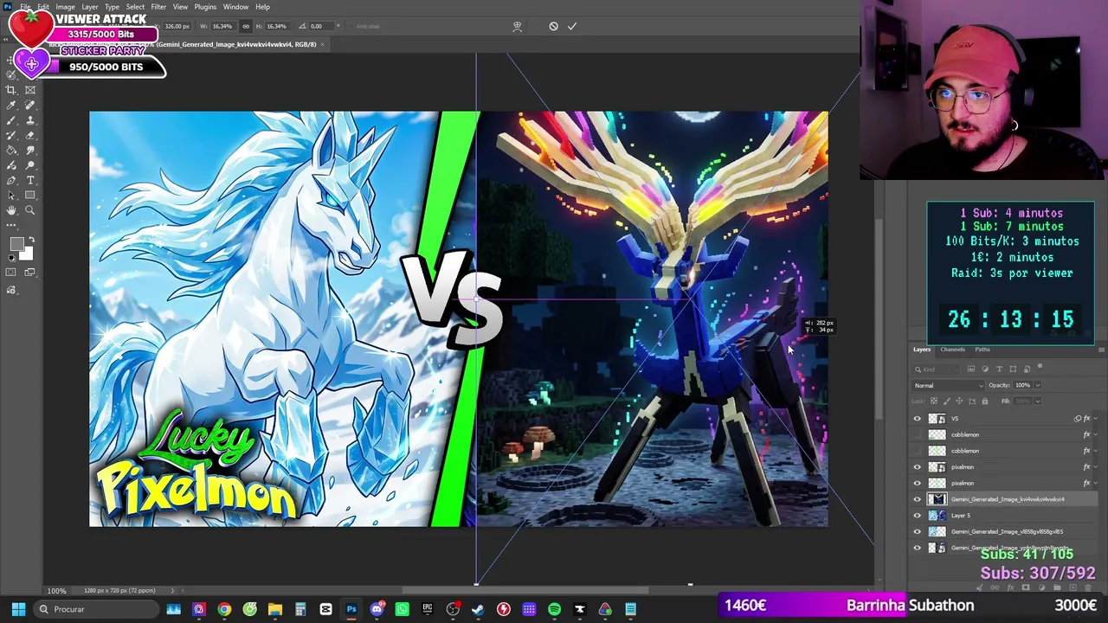Screen dimensions: 1108x623
Task: Open the blend mode Normal dropdown
Action: click(x=948, y=385)
